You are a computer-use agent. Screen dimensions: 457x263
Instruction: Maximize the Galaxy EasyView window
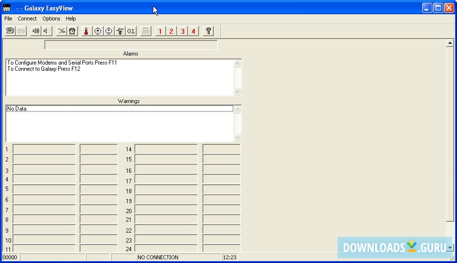pyautogui.click(x=438, y=8)
